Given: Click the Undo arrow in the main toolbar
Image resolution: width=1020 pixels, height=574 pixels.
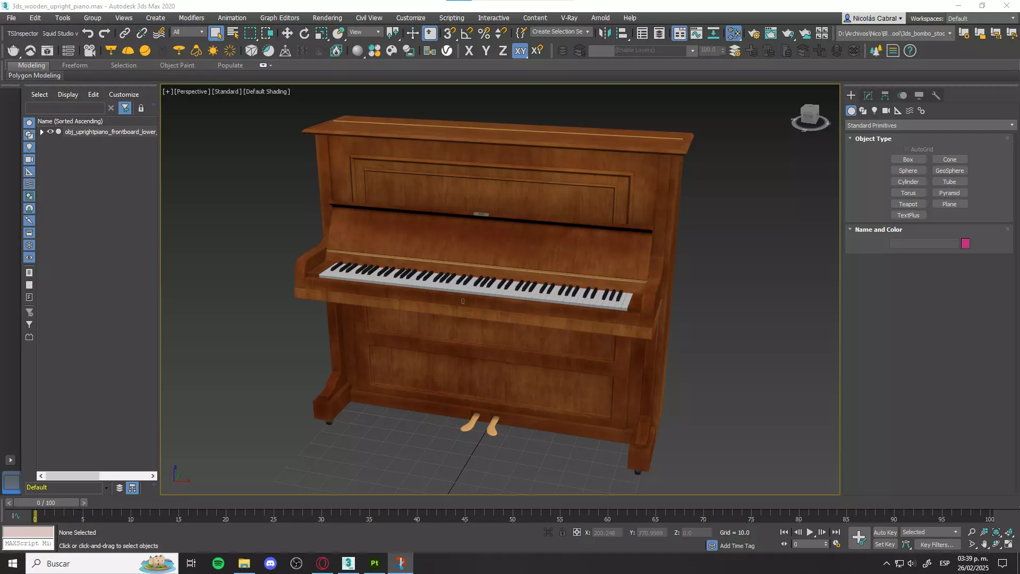Looking at the screenshot, I should pyautogui.click(x=88, y=33).
